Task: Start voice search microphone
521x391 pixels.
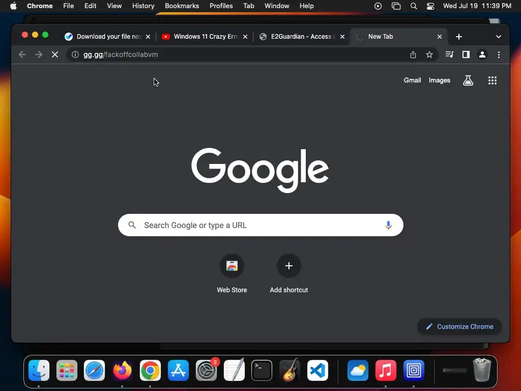Action: click(388, 225)
